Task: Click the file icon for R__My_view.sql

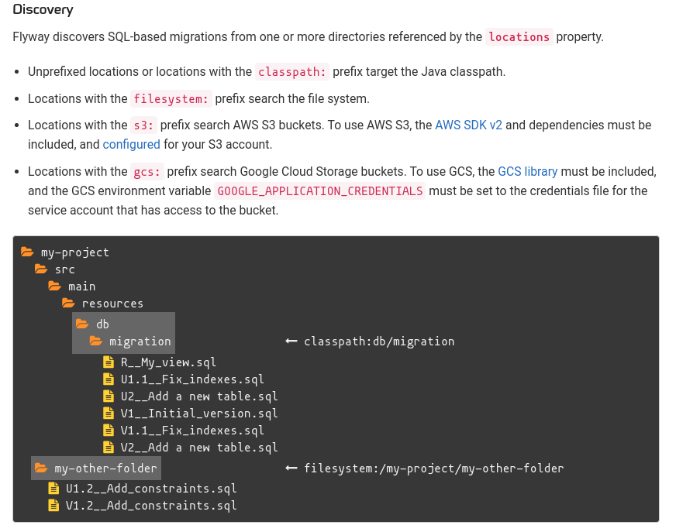Action: pos(109,362)
